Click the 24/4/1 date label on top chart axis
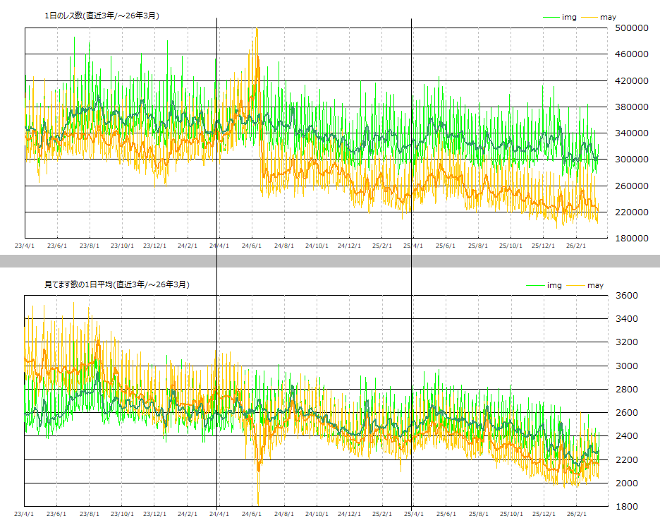This screenshot has height=523, width=660. (x=219, y=246)
